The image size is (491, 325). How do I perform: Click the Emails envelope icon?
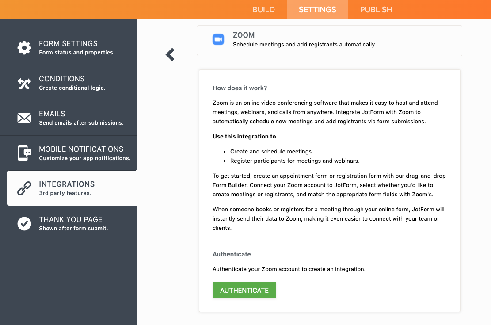click(24, 118)
